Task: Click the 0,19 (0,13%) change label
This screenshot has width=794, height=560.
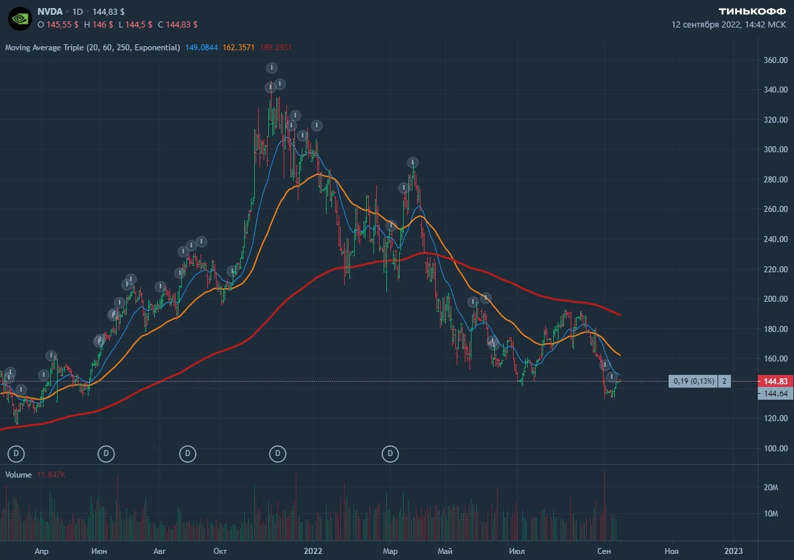Action: pos(693,381)
